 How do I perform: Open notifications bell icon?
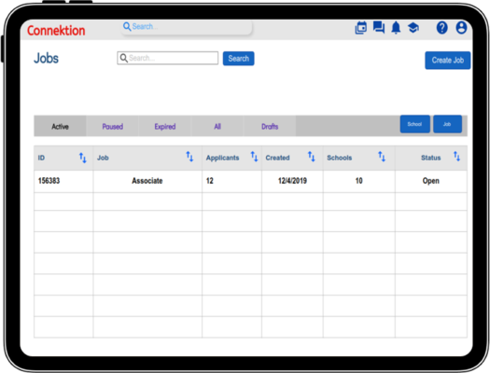[396, 28]
